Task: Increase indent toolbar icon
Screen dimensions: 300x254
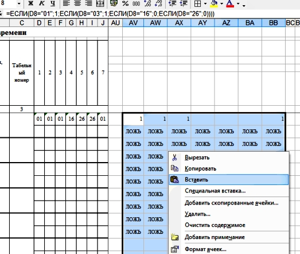Action: point(184,3)
